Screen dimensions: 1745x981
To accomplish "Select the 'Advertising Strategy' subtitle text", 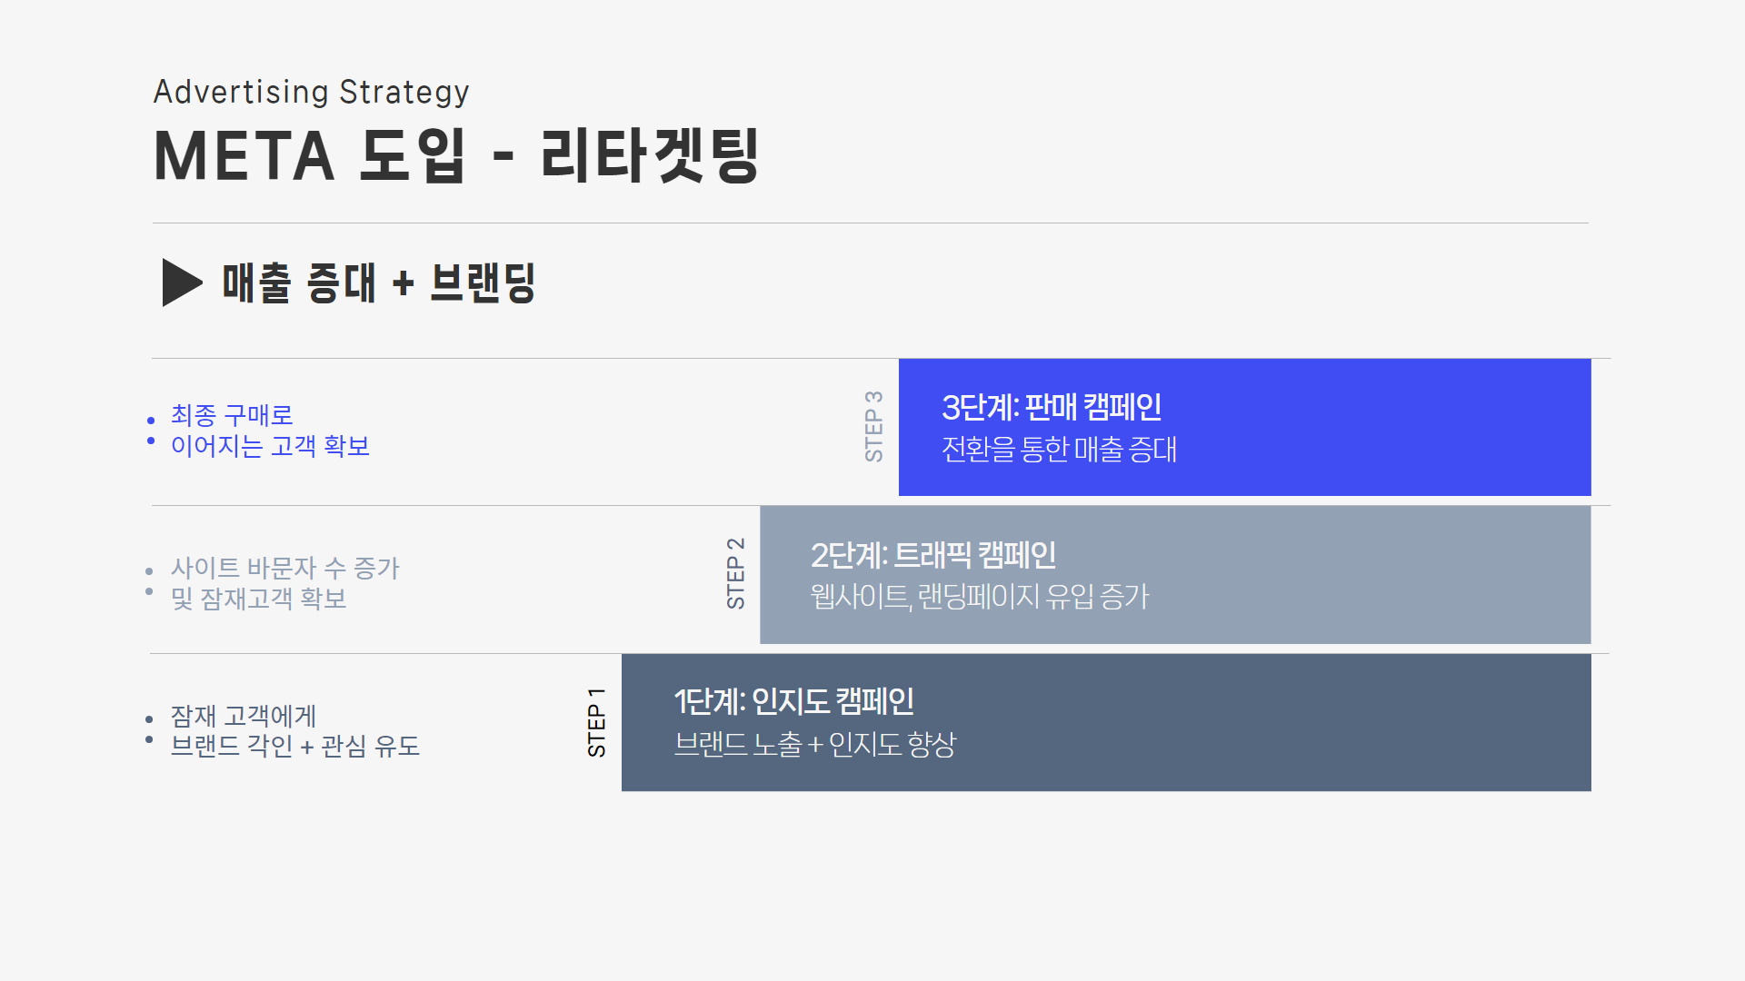I will tap(311, 93).
